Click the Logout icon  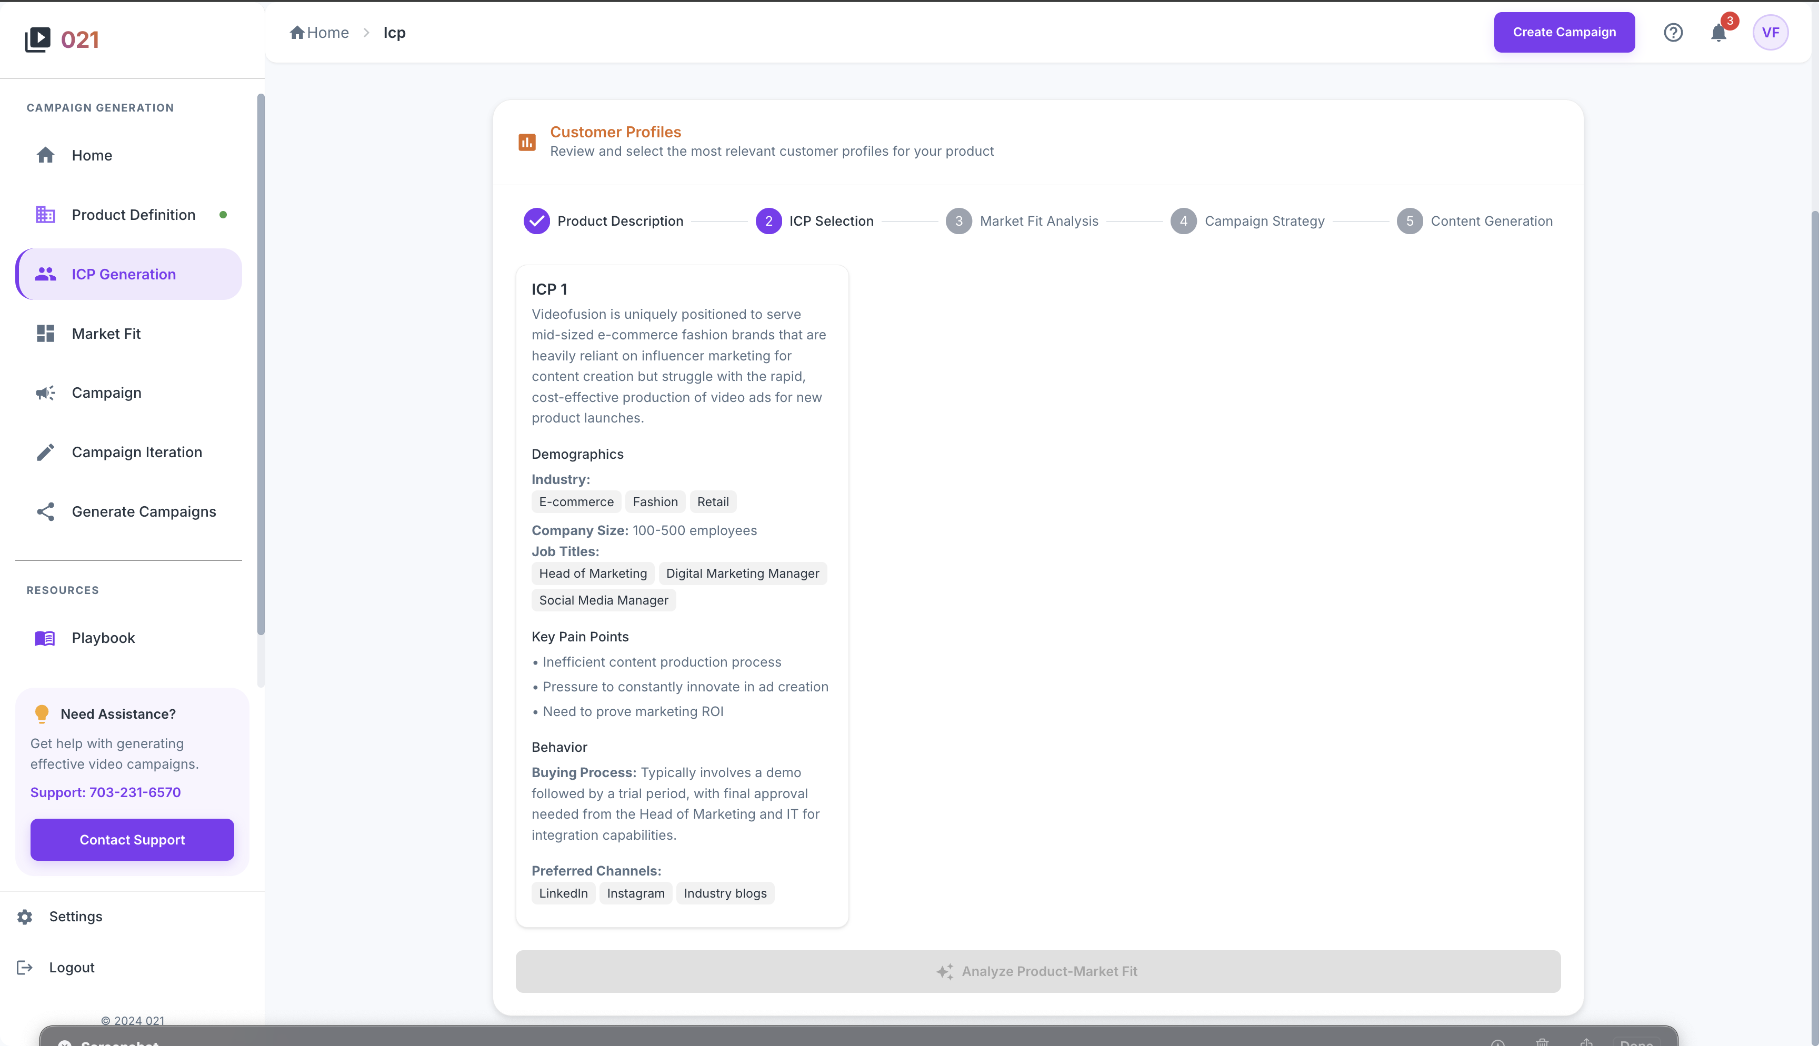click(x=25, y=968)
